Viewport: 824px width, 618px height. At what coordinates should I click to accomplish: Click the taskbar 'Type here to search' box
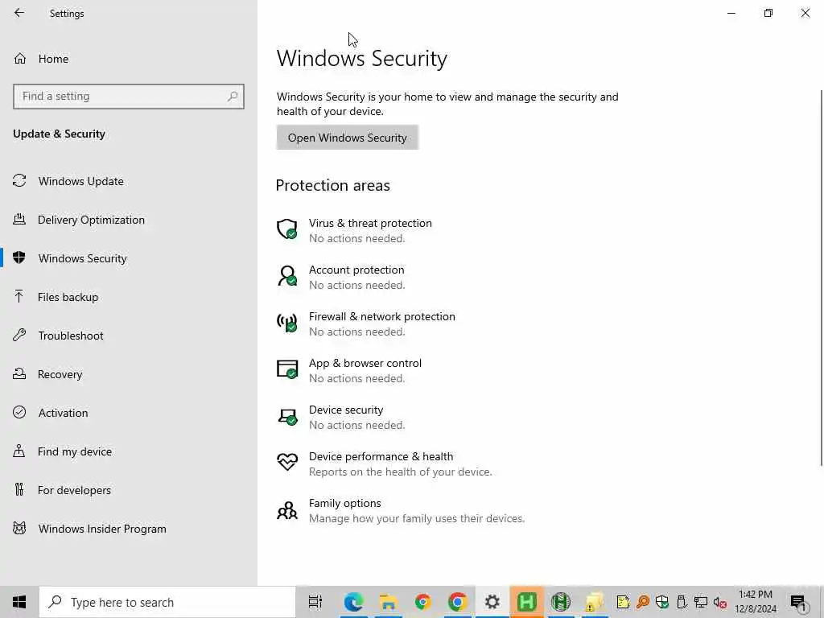pos(167,602)
